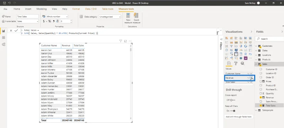Click the Fields Search box
The height and width of the screenshot is (128, 284).
(269, 39)
